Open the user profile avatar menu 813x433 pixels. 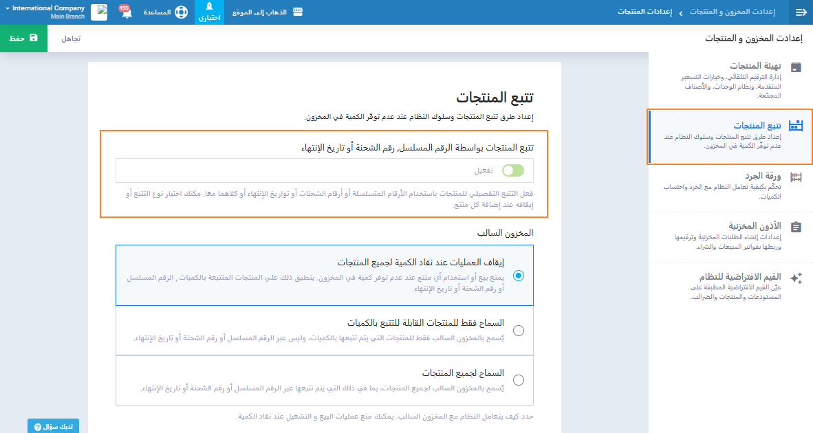99,12
